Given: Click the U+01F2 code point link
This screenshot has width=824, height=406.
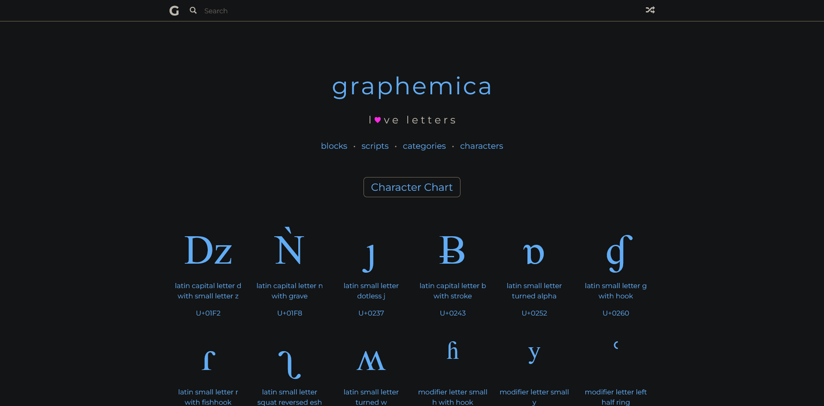Looking at the screenshot, I should point(208,313).
